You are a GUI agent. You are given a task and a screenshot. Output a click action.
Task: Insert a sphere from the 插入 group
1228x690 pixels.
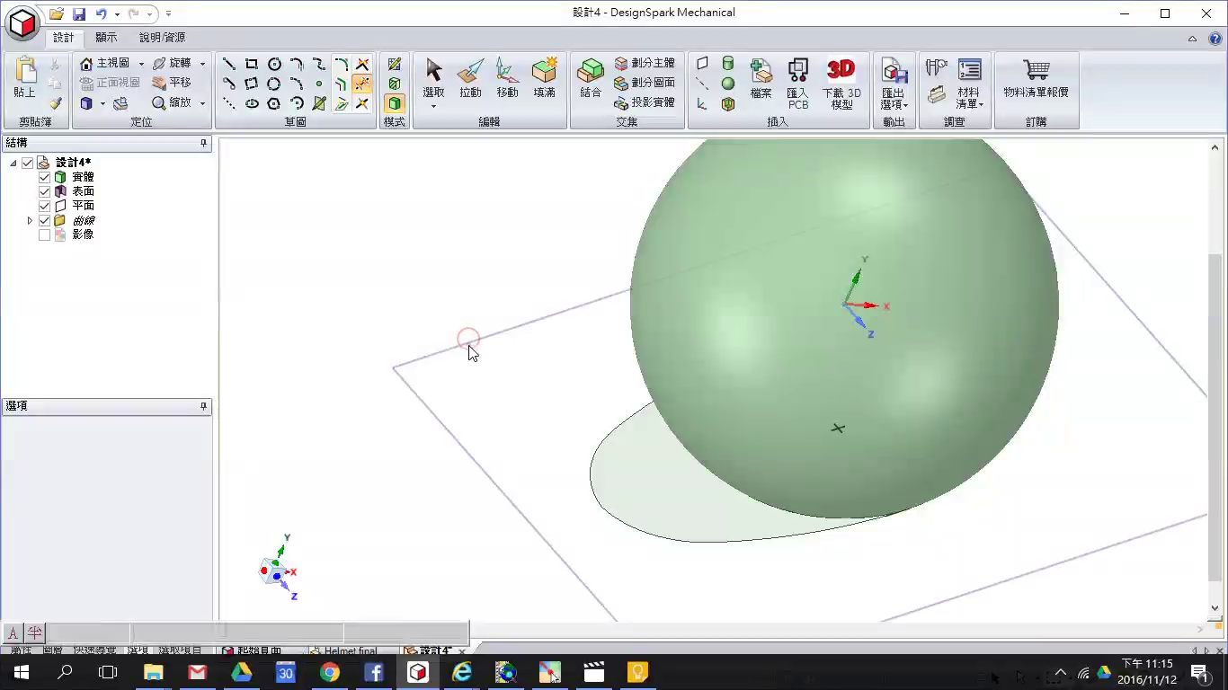tap(728, 84)
